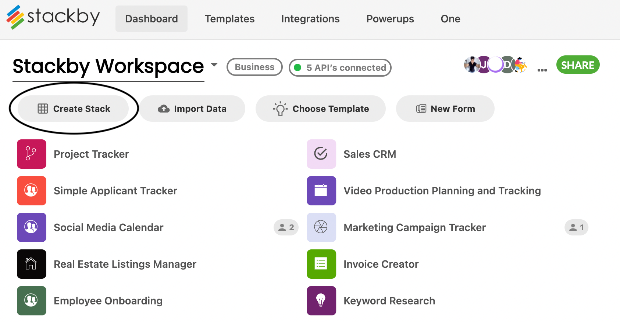Open the Social Media Calendar icon

click(x=32, y=227)
